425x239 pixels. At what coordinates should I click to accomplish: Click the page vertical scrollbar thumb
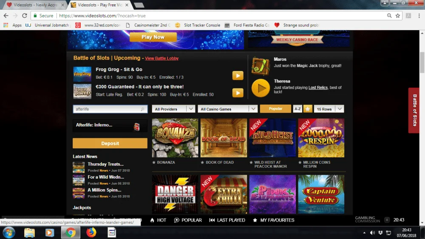click(422, 63)
